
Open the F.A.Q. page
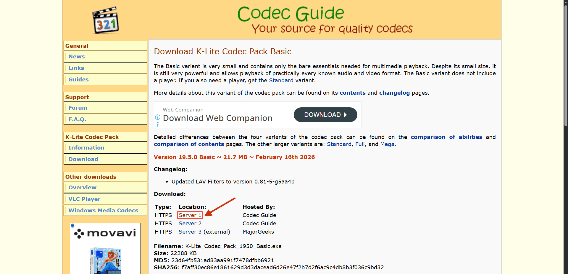click(77, 119)
